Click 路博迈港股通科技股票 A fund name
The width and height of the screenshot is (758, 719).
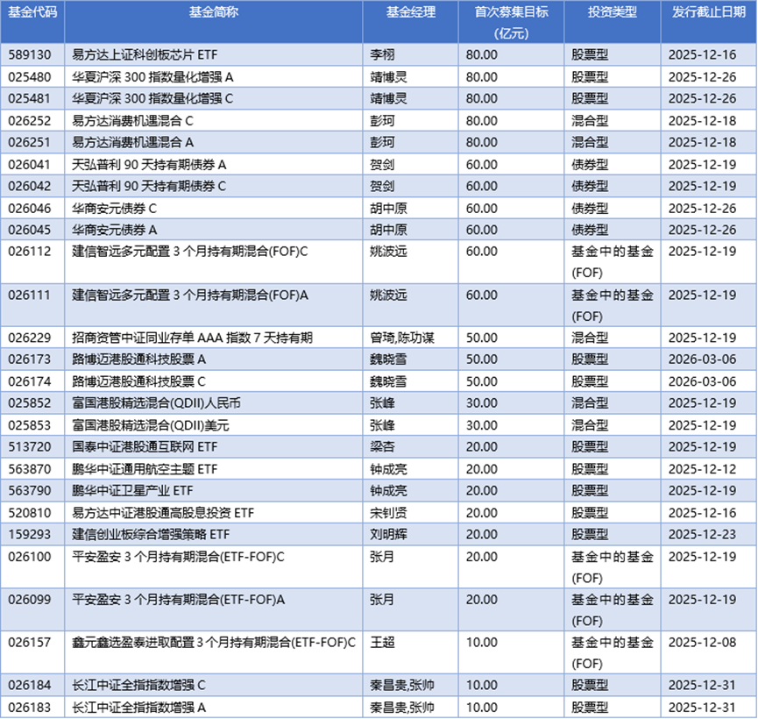pyautogui.click(x=138, y=359)
